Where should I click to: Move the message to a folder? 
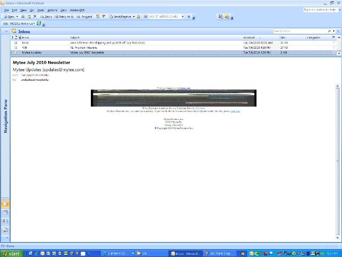click(29, 17)
